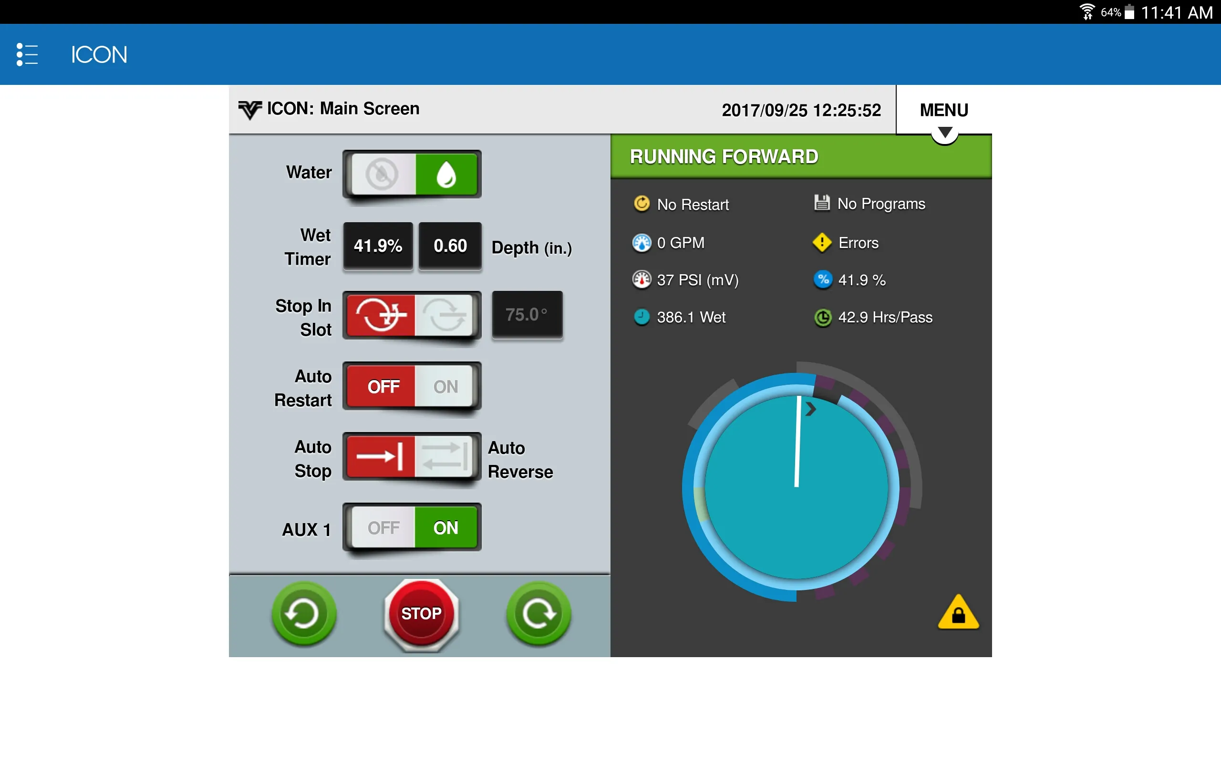Screen dimensions: 1221x763
Task: Tap the blue percent timer icon
Action: click(823, 279)
